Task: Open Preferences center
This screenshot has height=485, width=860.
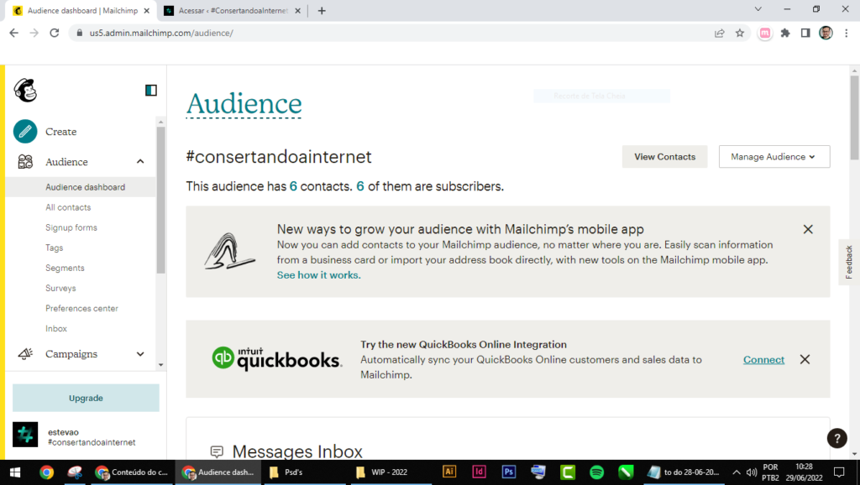Action: click(81, 309)
